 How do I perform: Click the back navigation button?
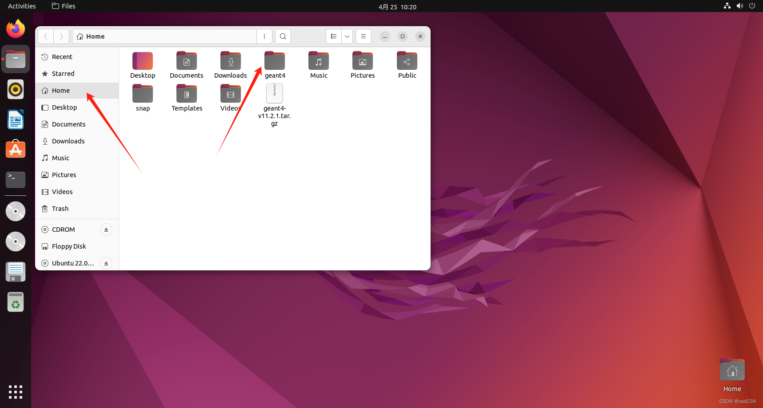[45, 36]
